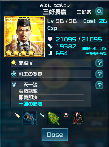
Task: Click the 開眼+30.0% bonus text
Action: [x=94, y=49]
